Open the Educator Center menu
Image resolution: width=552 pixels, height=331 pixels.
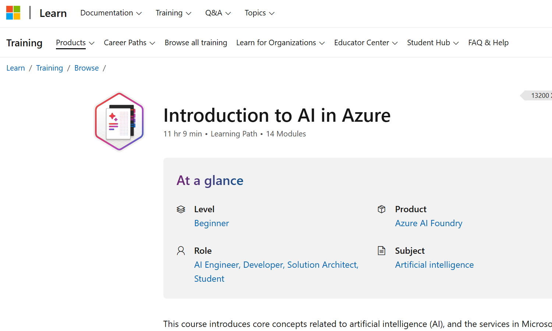(x=366, y=43)
